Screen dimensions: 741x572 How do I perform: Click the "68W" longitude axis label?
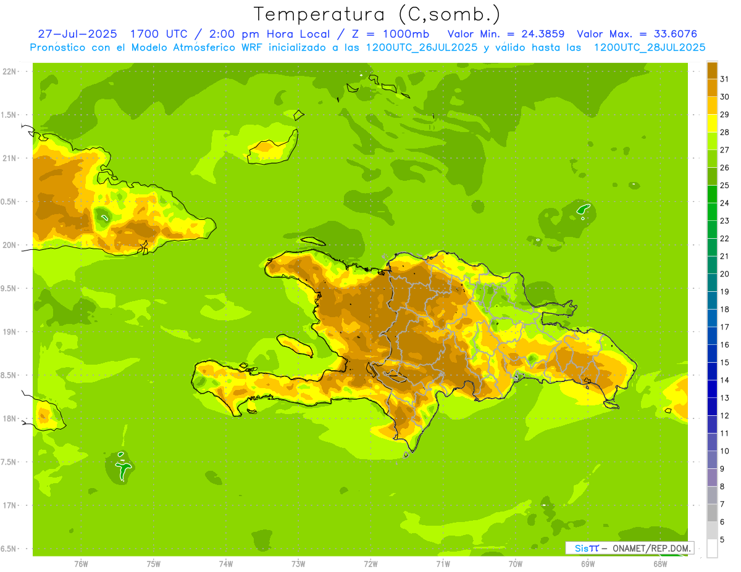click(660, 564)
